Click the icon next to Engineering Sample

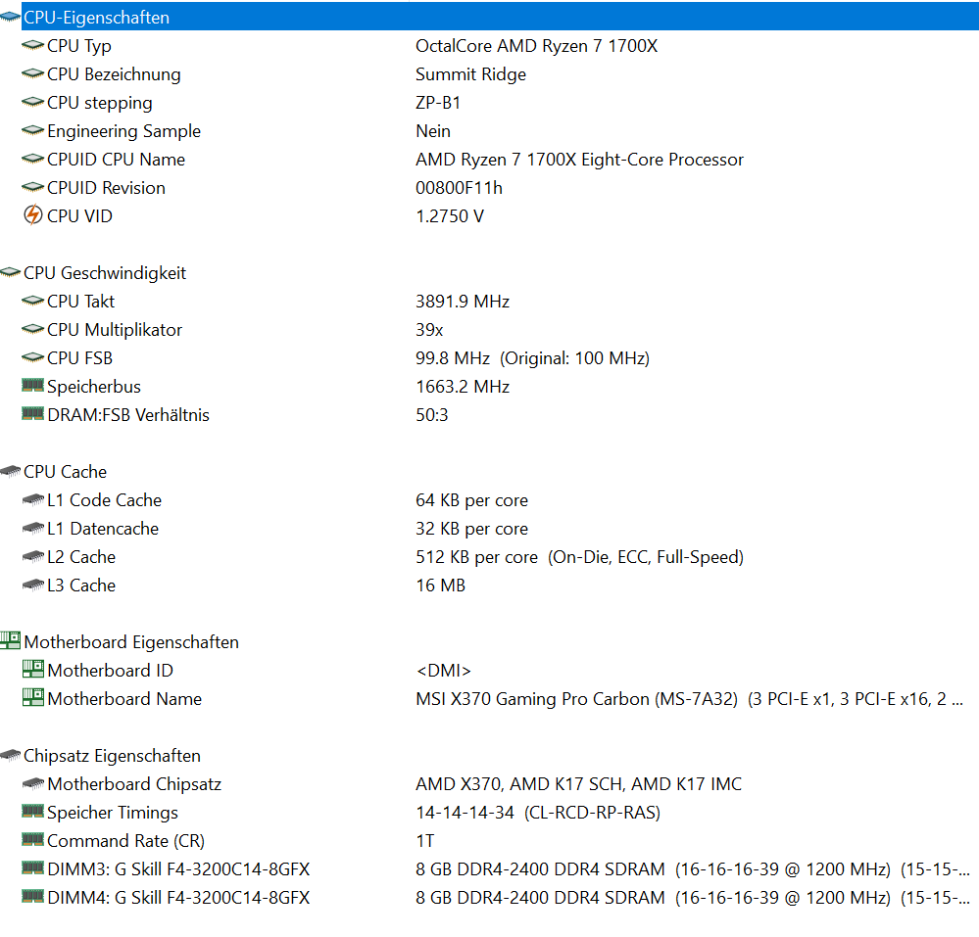[x=32, y=130]
